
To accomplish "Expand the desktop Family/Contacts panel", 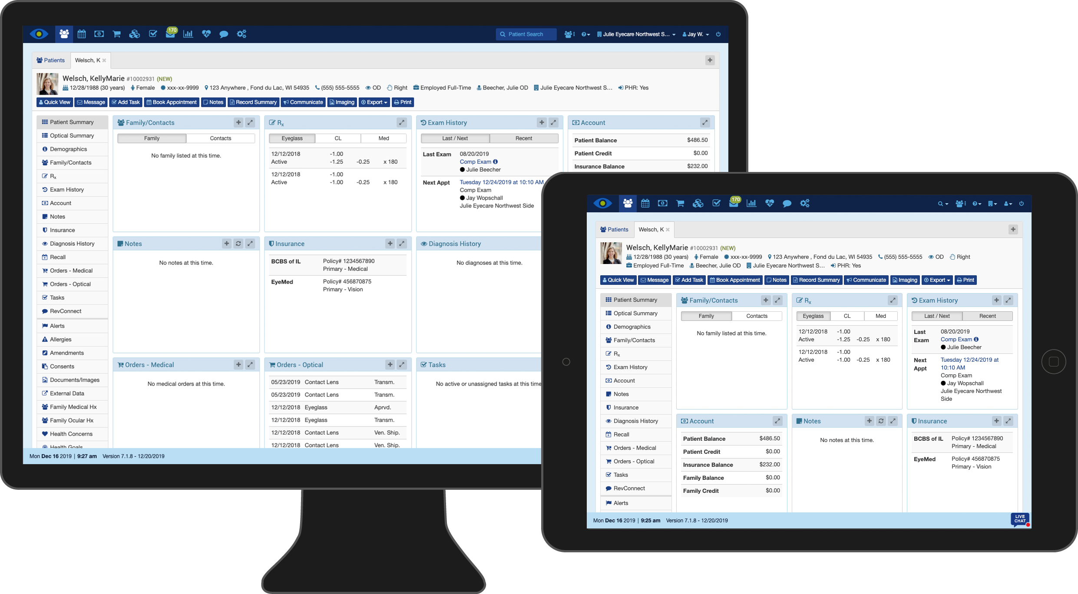I will pyautogui.click(x=250, y=122).
